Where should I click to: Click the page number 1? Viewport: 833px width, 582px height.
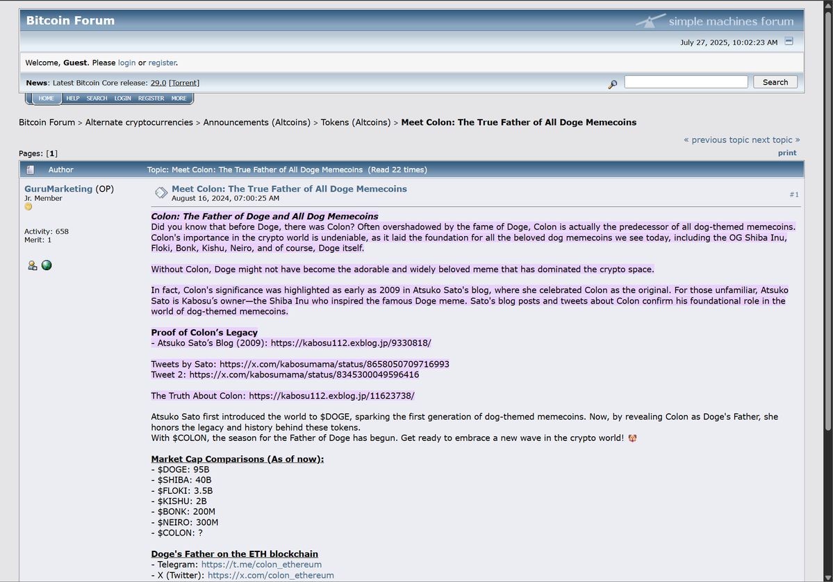pyautogui.click(x=51, y=153)
